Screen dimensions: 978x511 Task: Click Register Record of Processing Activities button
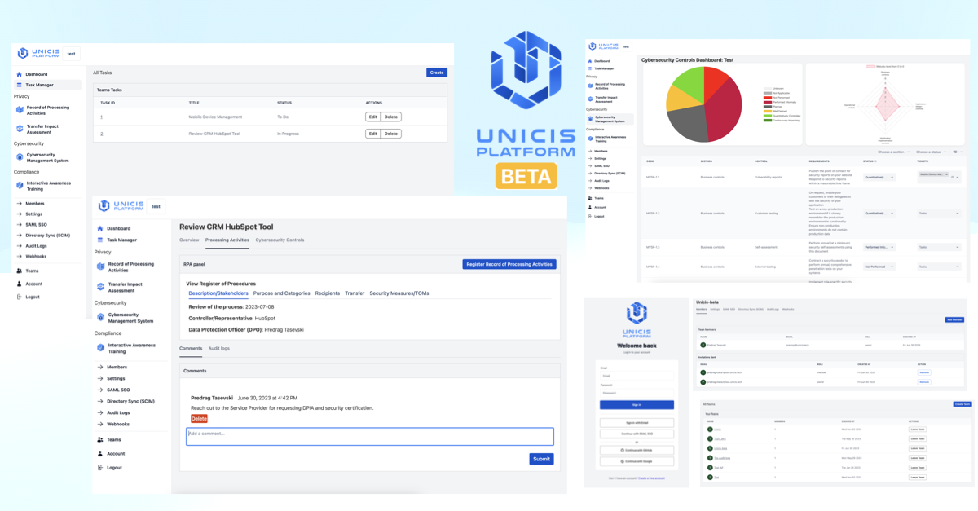click(x=509, y=264)
